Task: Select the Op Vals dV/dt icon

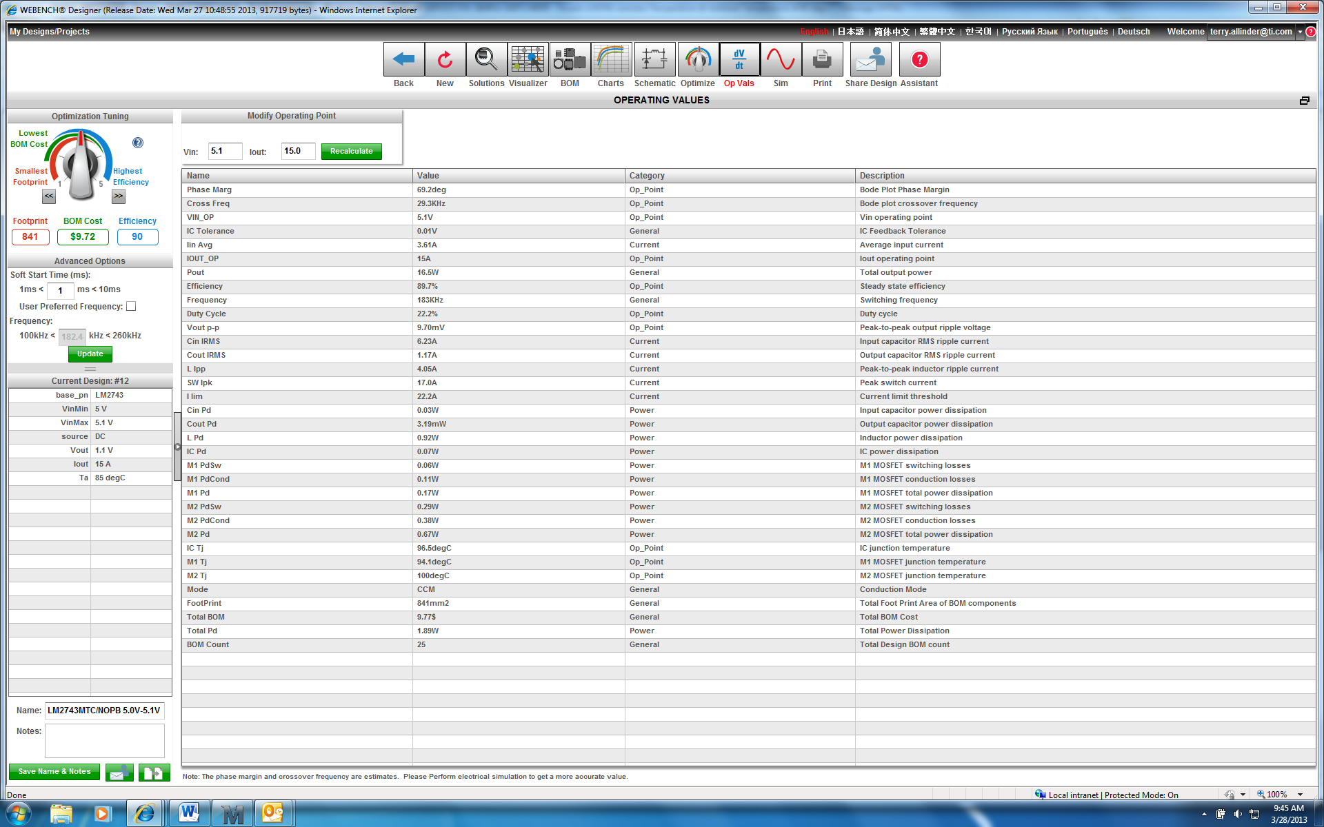Action: 739,60
